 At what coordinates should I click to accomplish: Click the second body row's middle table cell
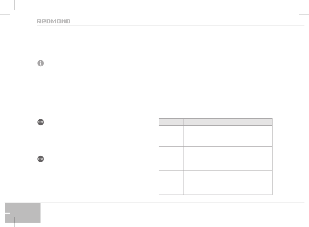(201, 158)
